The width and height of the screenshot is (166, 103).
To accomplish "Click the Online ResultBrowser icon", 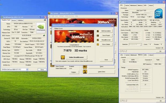I will coord(63,57).
